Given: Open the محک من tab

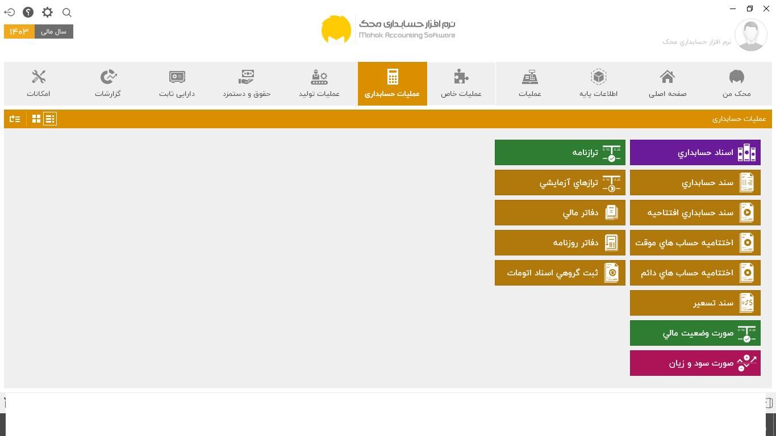Looking at the screenshot, I should pos(736,83).
